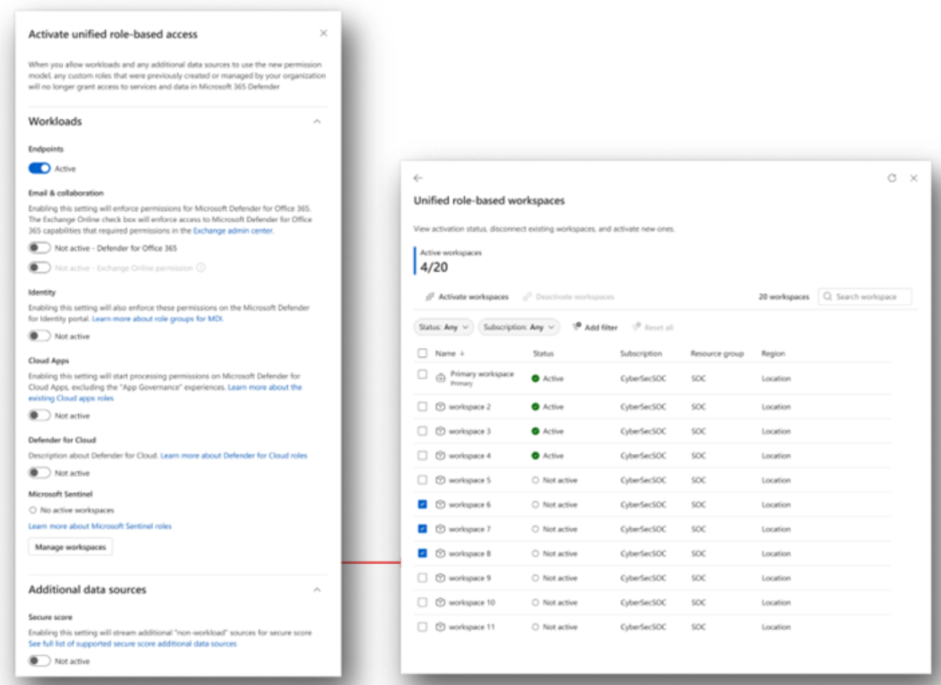Close the Activate unified role-based access panel

[x=323, y=33]
